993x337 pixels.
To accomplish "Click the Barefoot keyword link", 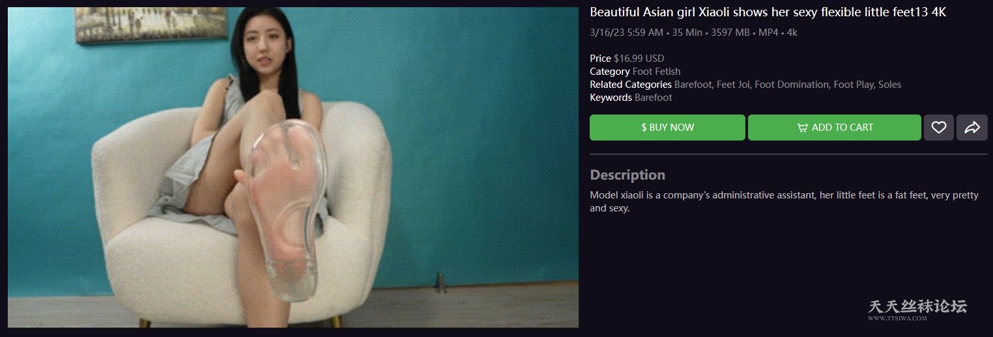I will 653,98.
